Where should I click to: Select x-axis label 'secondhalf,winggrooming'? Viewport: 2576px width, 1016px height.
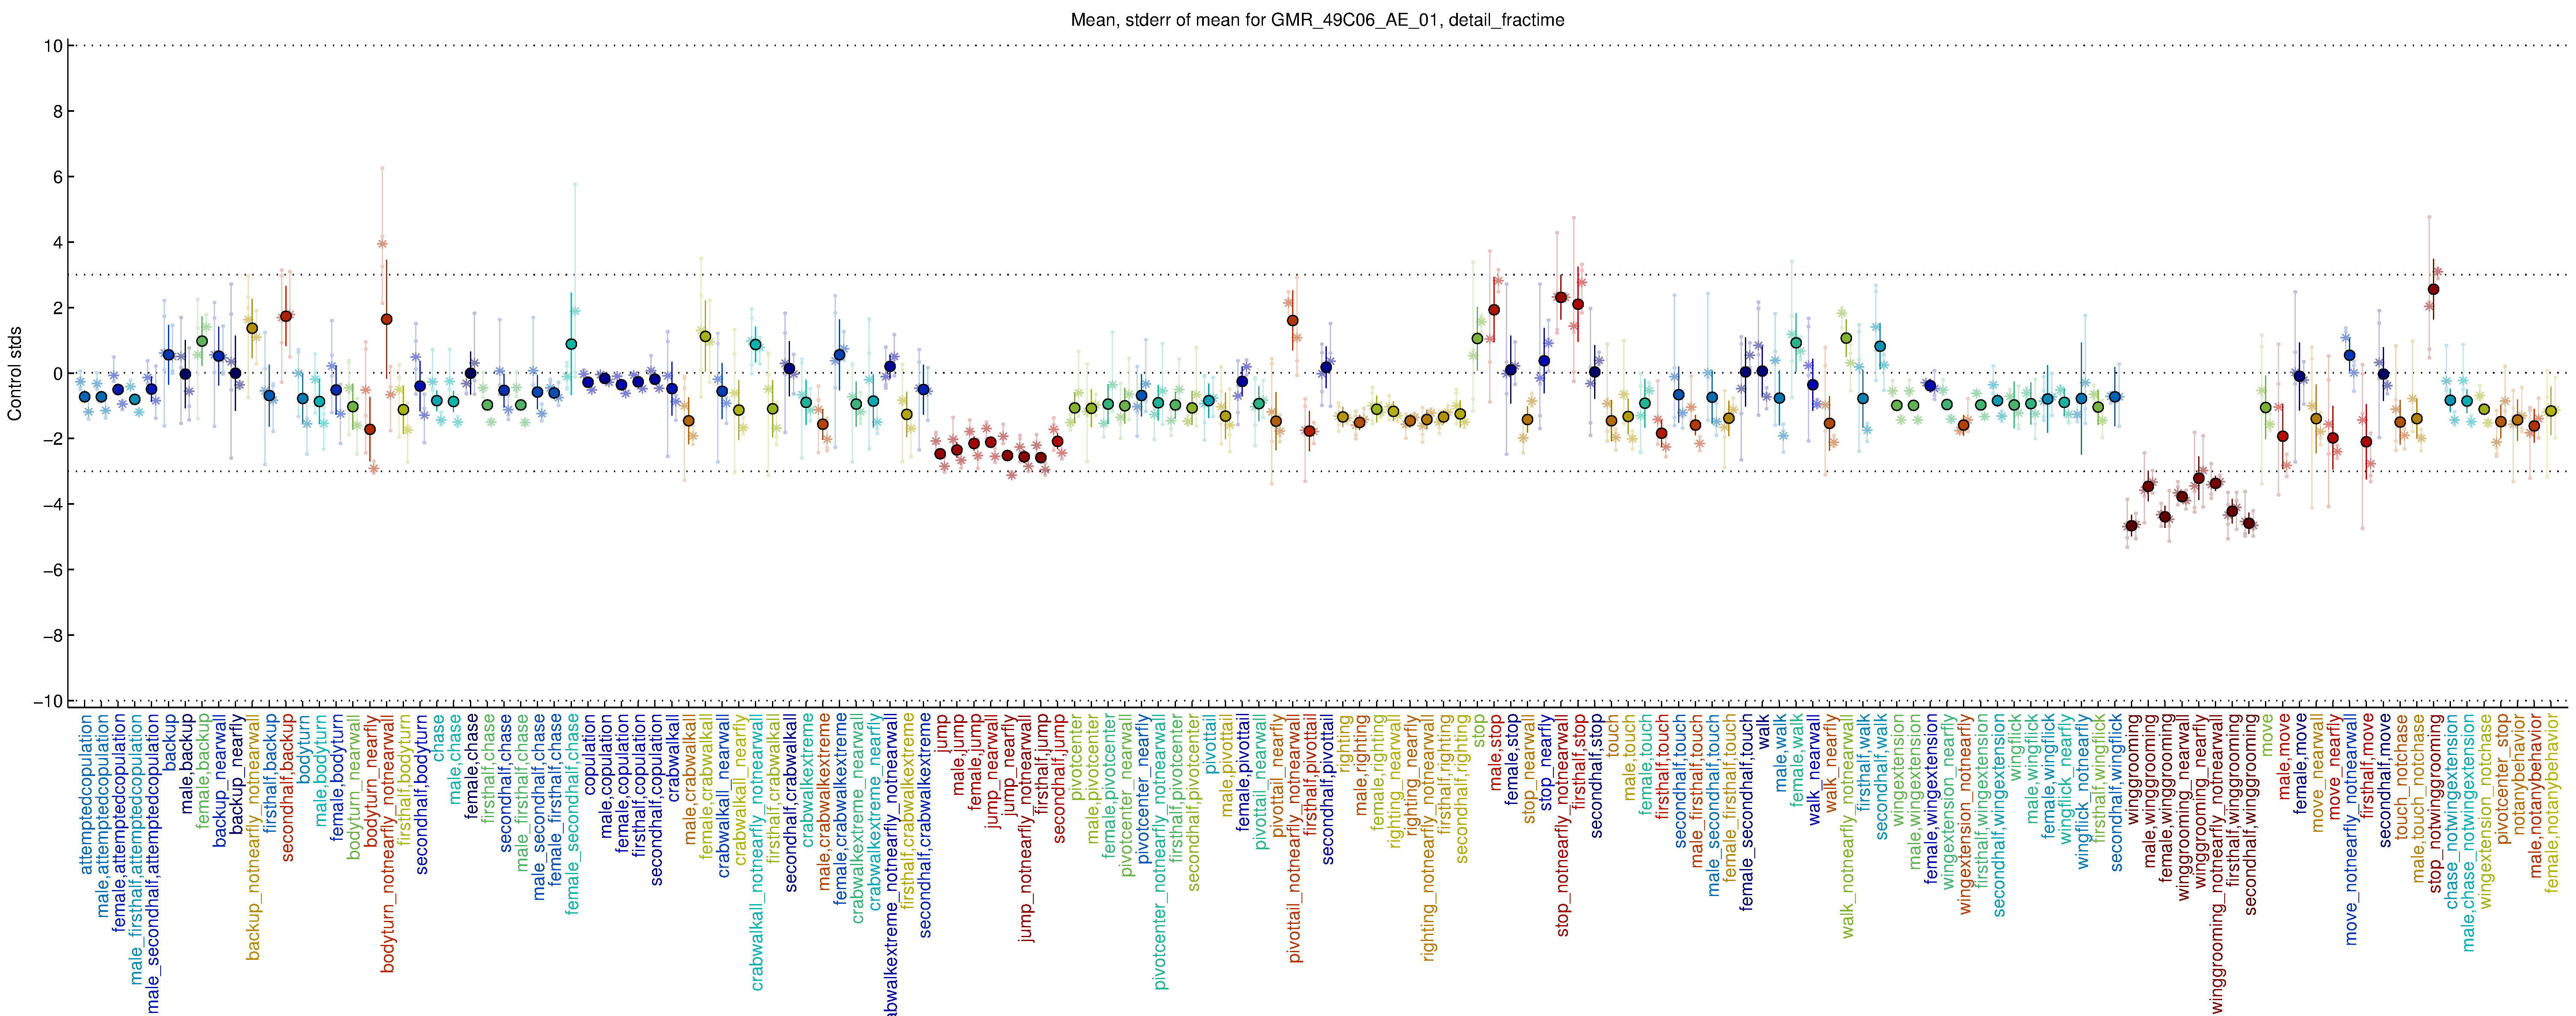tap(2251, 814)
